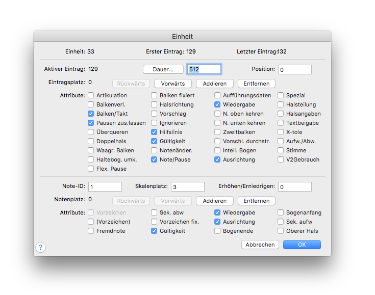
Task: Enable the Sek. aufw checkbox
Action: click(x=281, y=222)
